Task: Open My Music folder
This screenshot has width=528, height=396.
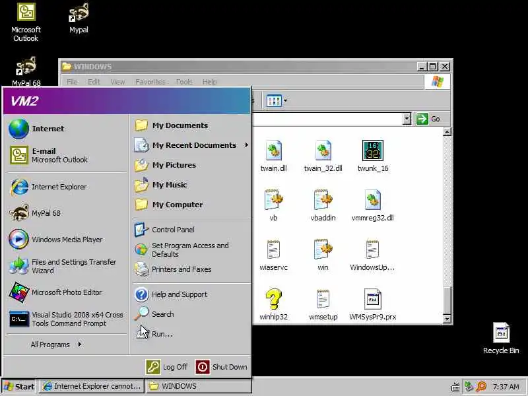Action: (191, 185)
